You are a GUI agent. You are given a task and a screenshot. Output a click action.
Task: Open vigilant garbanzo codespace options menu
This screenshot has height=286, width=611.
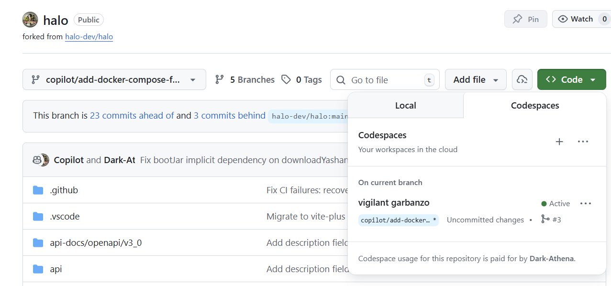[x=586, y=203]
